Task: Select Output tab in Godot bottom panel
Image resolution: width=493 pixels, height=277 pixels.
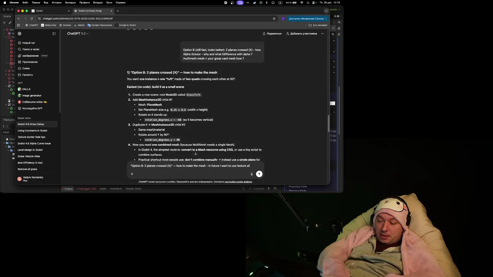Action: coord(67,189)
